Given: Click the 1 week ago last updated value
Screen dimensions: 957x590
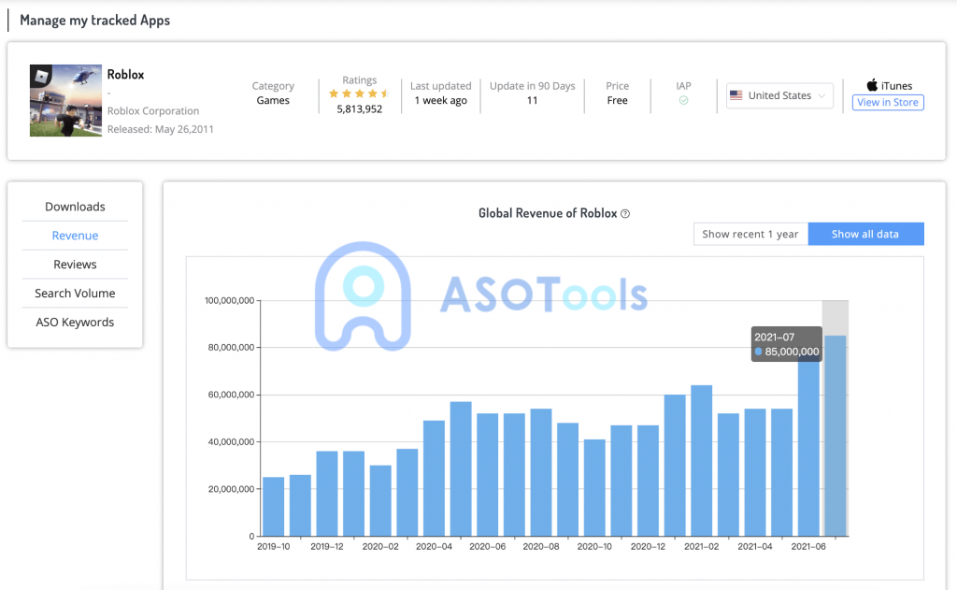Looking at the screenshot, I should click(441, 100).
